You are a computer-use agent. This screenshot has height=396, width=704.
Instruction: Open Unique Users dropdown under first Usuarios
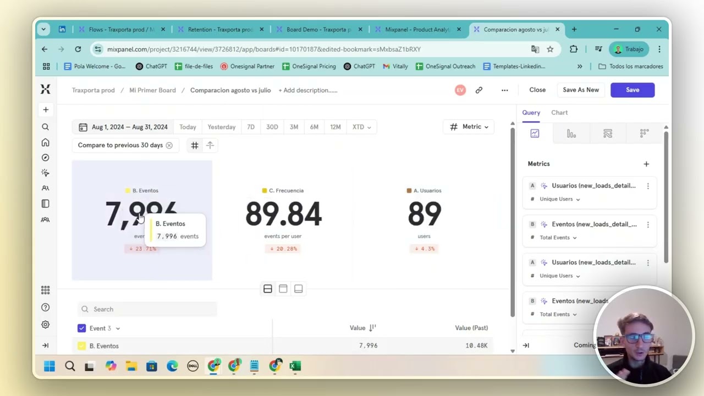[x=560, y=199]
